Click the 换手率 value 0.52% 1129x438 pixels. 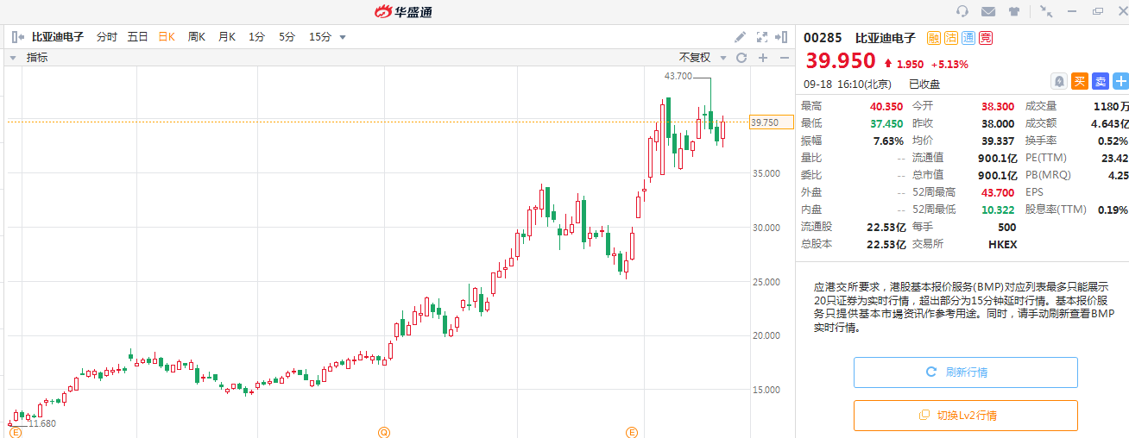click(x=1113, y=141)
